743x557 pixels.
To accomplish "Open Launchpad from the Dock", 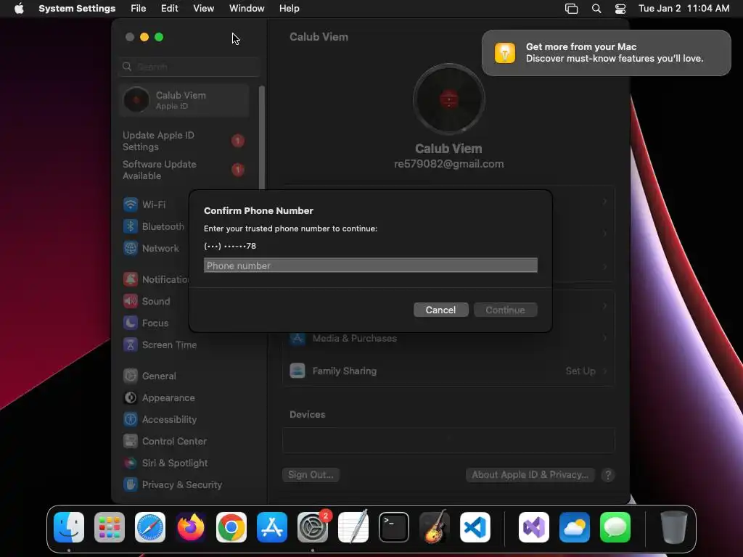I will click(x=110, y=527).
